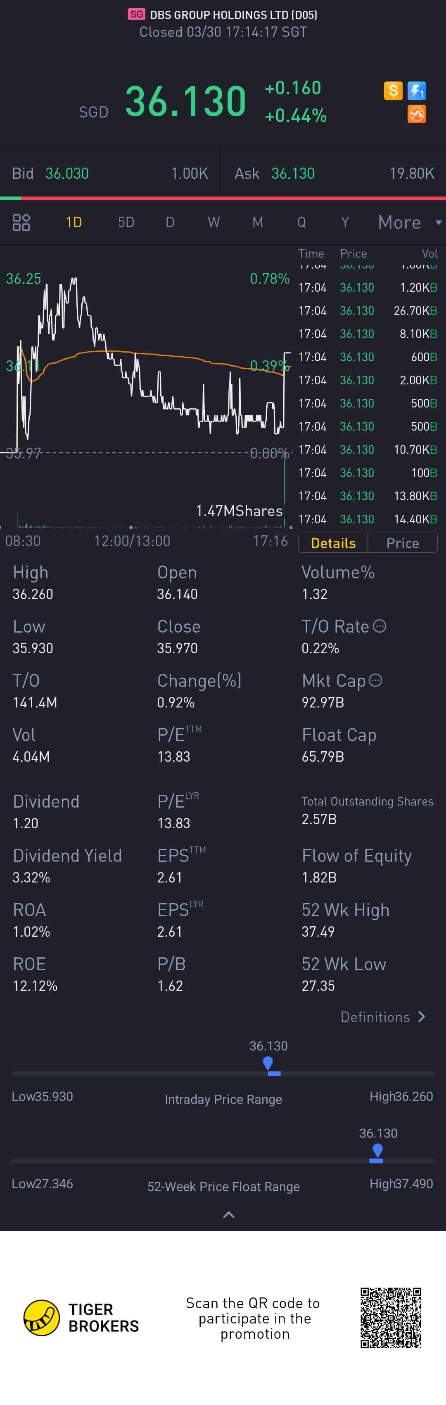Select the 1D chart period
This screenshot has height=1405, width=446.
(74, 222)
